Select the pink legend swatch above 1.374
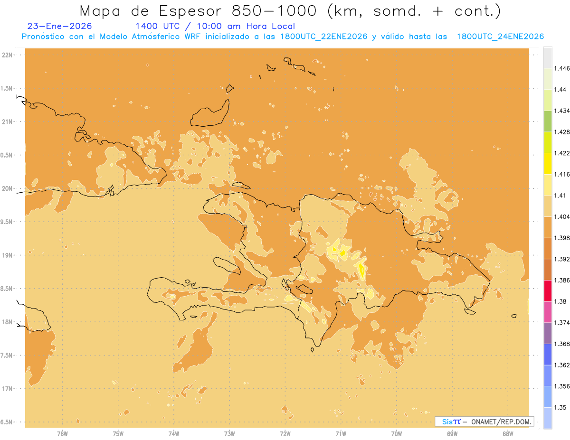This screenshot has width=570, height=440. coord(548,311)
